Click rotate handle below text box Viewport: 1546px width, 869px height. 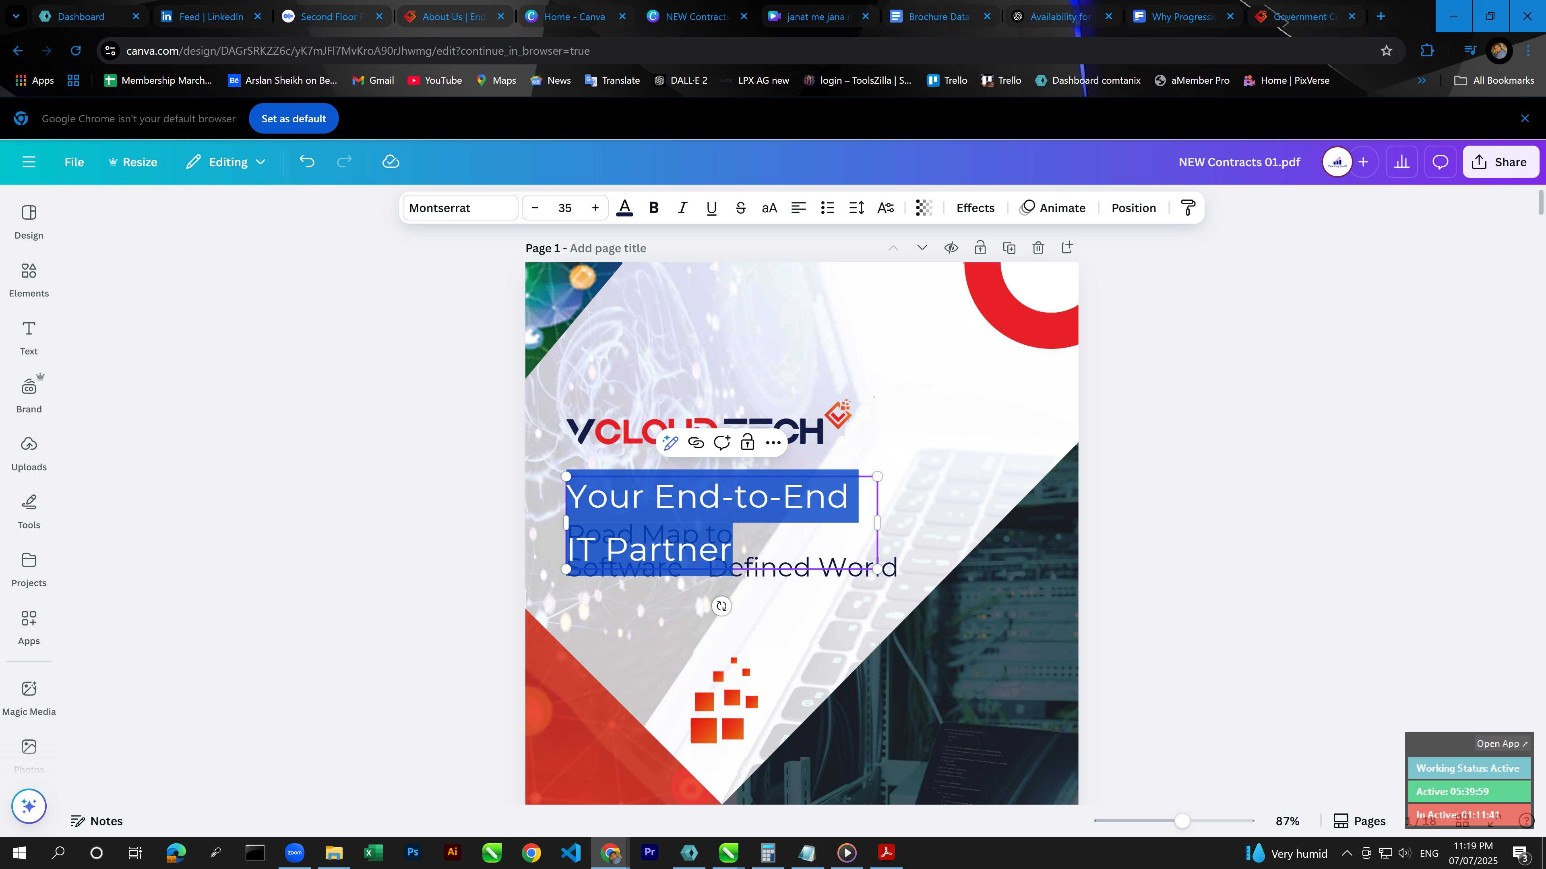click(x=721, y=606)
